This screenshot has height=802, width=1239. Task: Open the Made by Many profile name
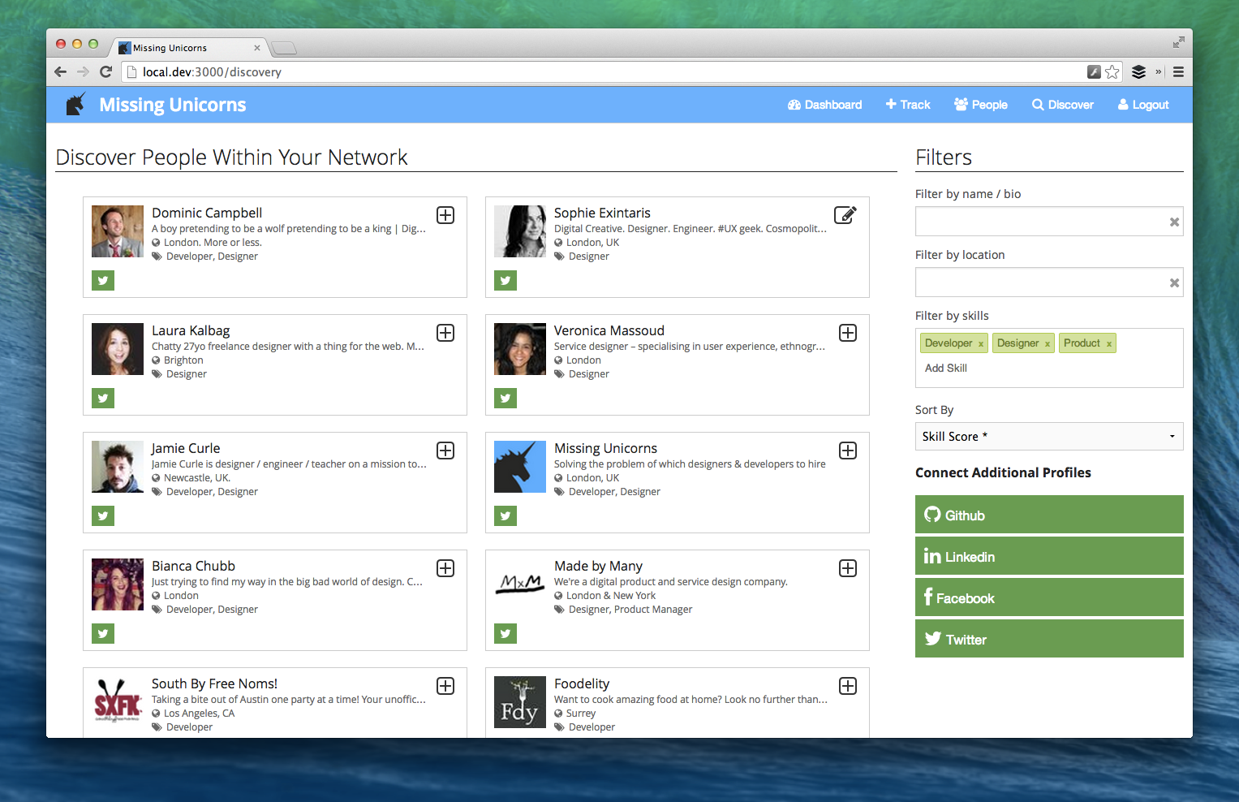point(598,566)
